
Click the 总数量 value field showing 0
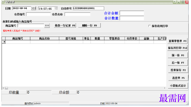coord(39,92)
